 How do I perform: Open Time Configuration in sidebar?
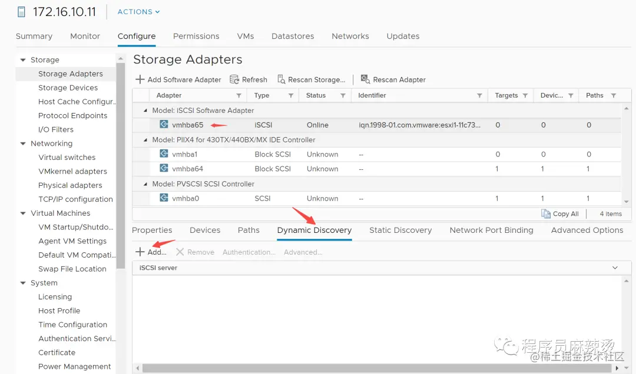[72, 325]
